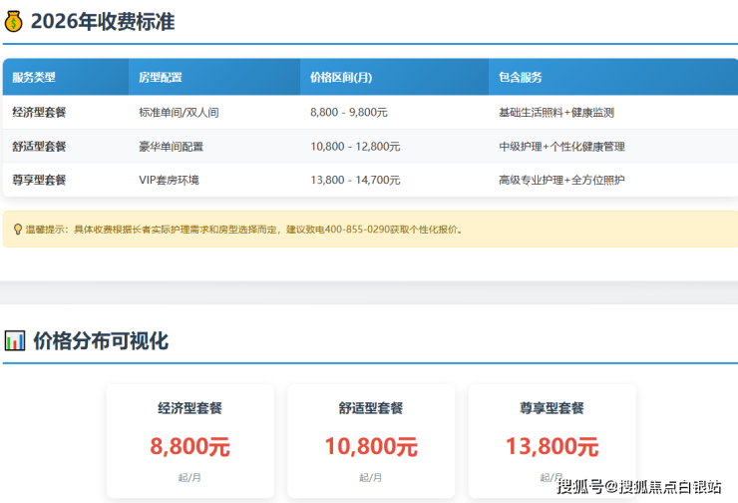Image resolution: width=738 pixels, height=503 pixels.
Task: Select the 经济型套餐 table row label
Action: [x=39, y=113]
